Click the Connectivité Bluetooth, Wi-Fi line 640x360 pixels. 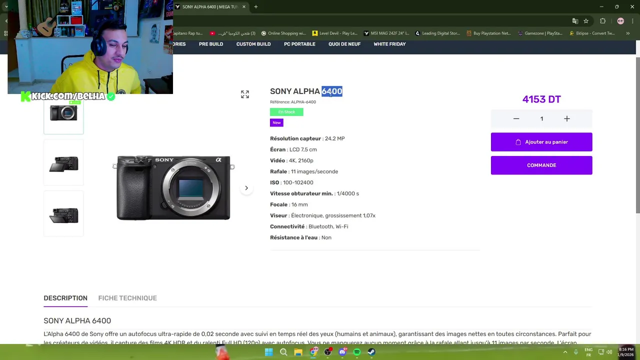pos(309,226)
